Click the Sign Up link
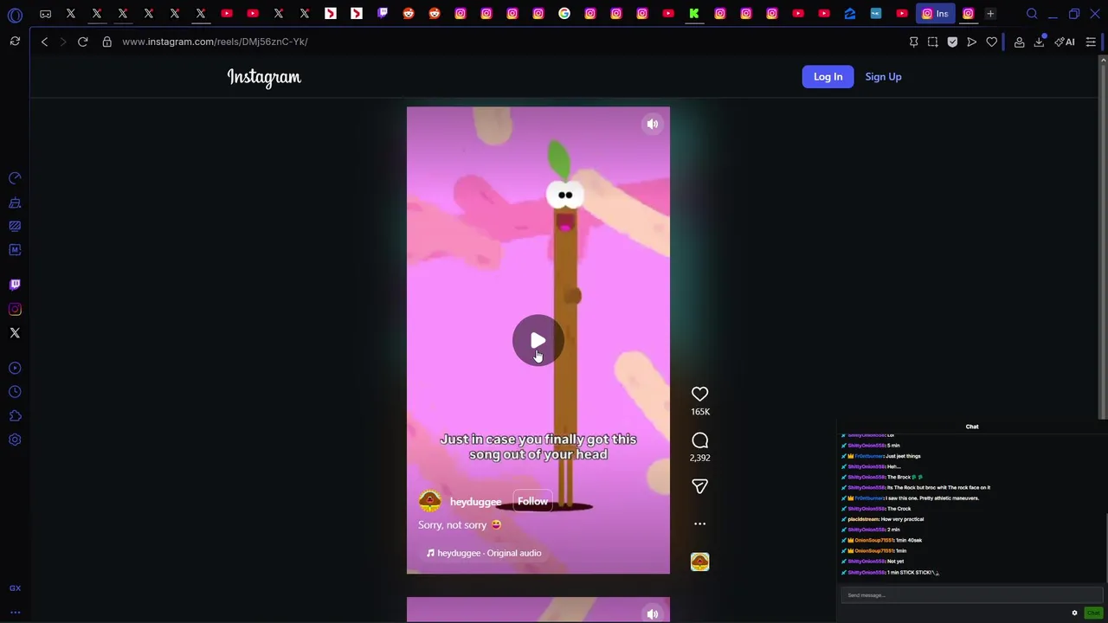The image size is (1108, 623). tap(883, 76)
